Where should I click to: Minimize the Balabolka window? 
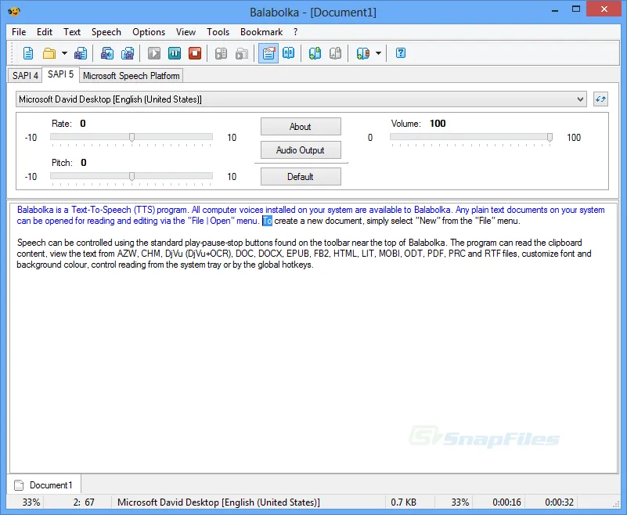click(x=555, y=9)
